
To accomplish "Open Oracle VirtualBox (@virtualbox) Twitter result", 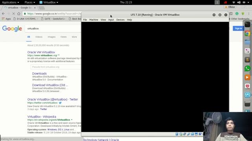I will 52,99.
